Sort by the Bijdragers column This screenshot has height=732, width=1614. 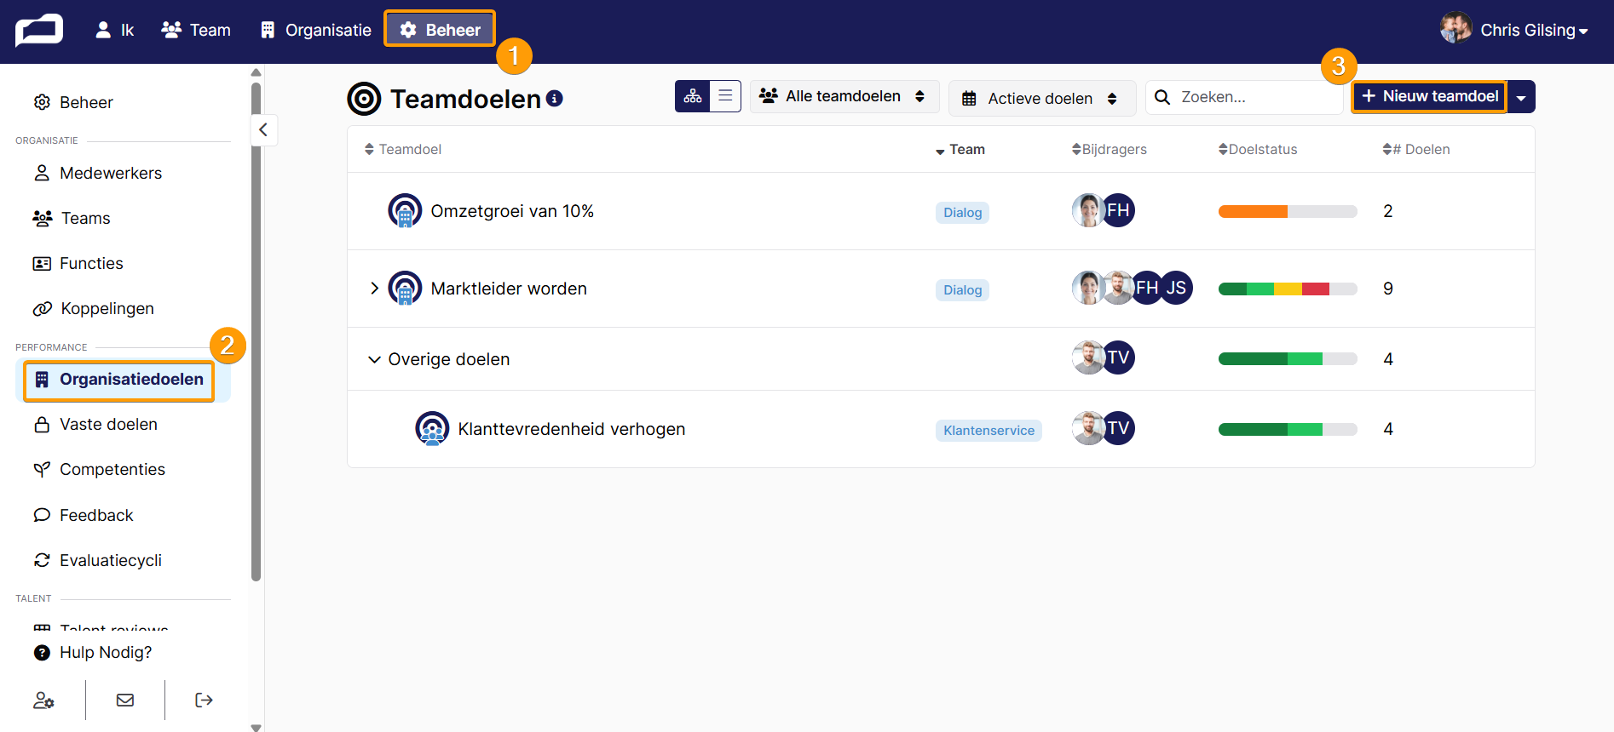click(x=1110, y=149)
